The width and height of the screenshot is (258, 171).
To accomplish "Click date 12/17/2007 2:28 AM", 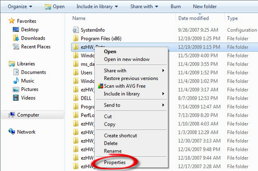I will pyautogui.click(x=199, y=166).
